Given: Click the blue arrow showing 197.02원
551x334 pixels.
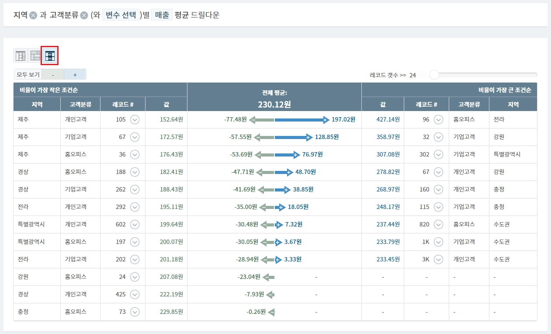Looking at the screenshot, I should pyautogui.click(x=301, y=119).
